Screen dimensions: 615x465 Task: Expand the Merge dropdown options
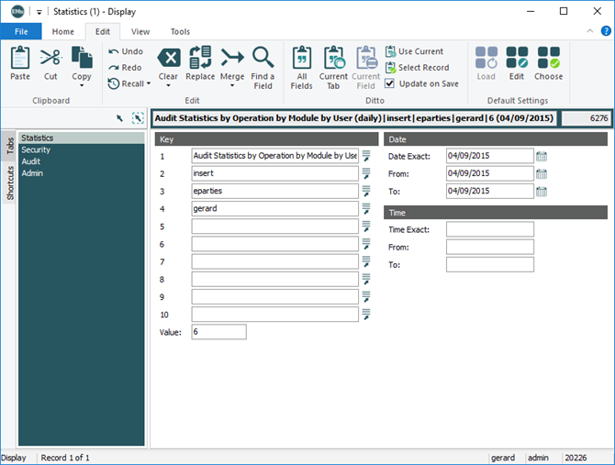(232, 87)
